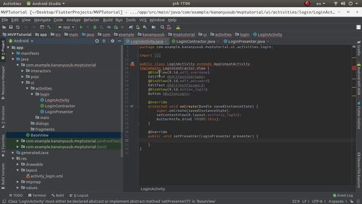
Task: Expand the drawable folder
Action: click(18, 164)
